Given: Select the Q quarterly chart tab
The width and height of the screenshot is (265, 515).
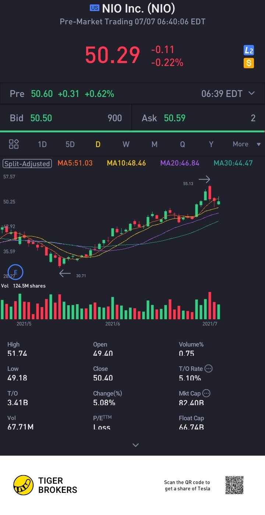Looking at the screenshot, I should (183, 144).
